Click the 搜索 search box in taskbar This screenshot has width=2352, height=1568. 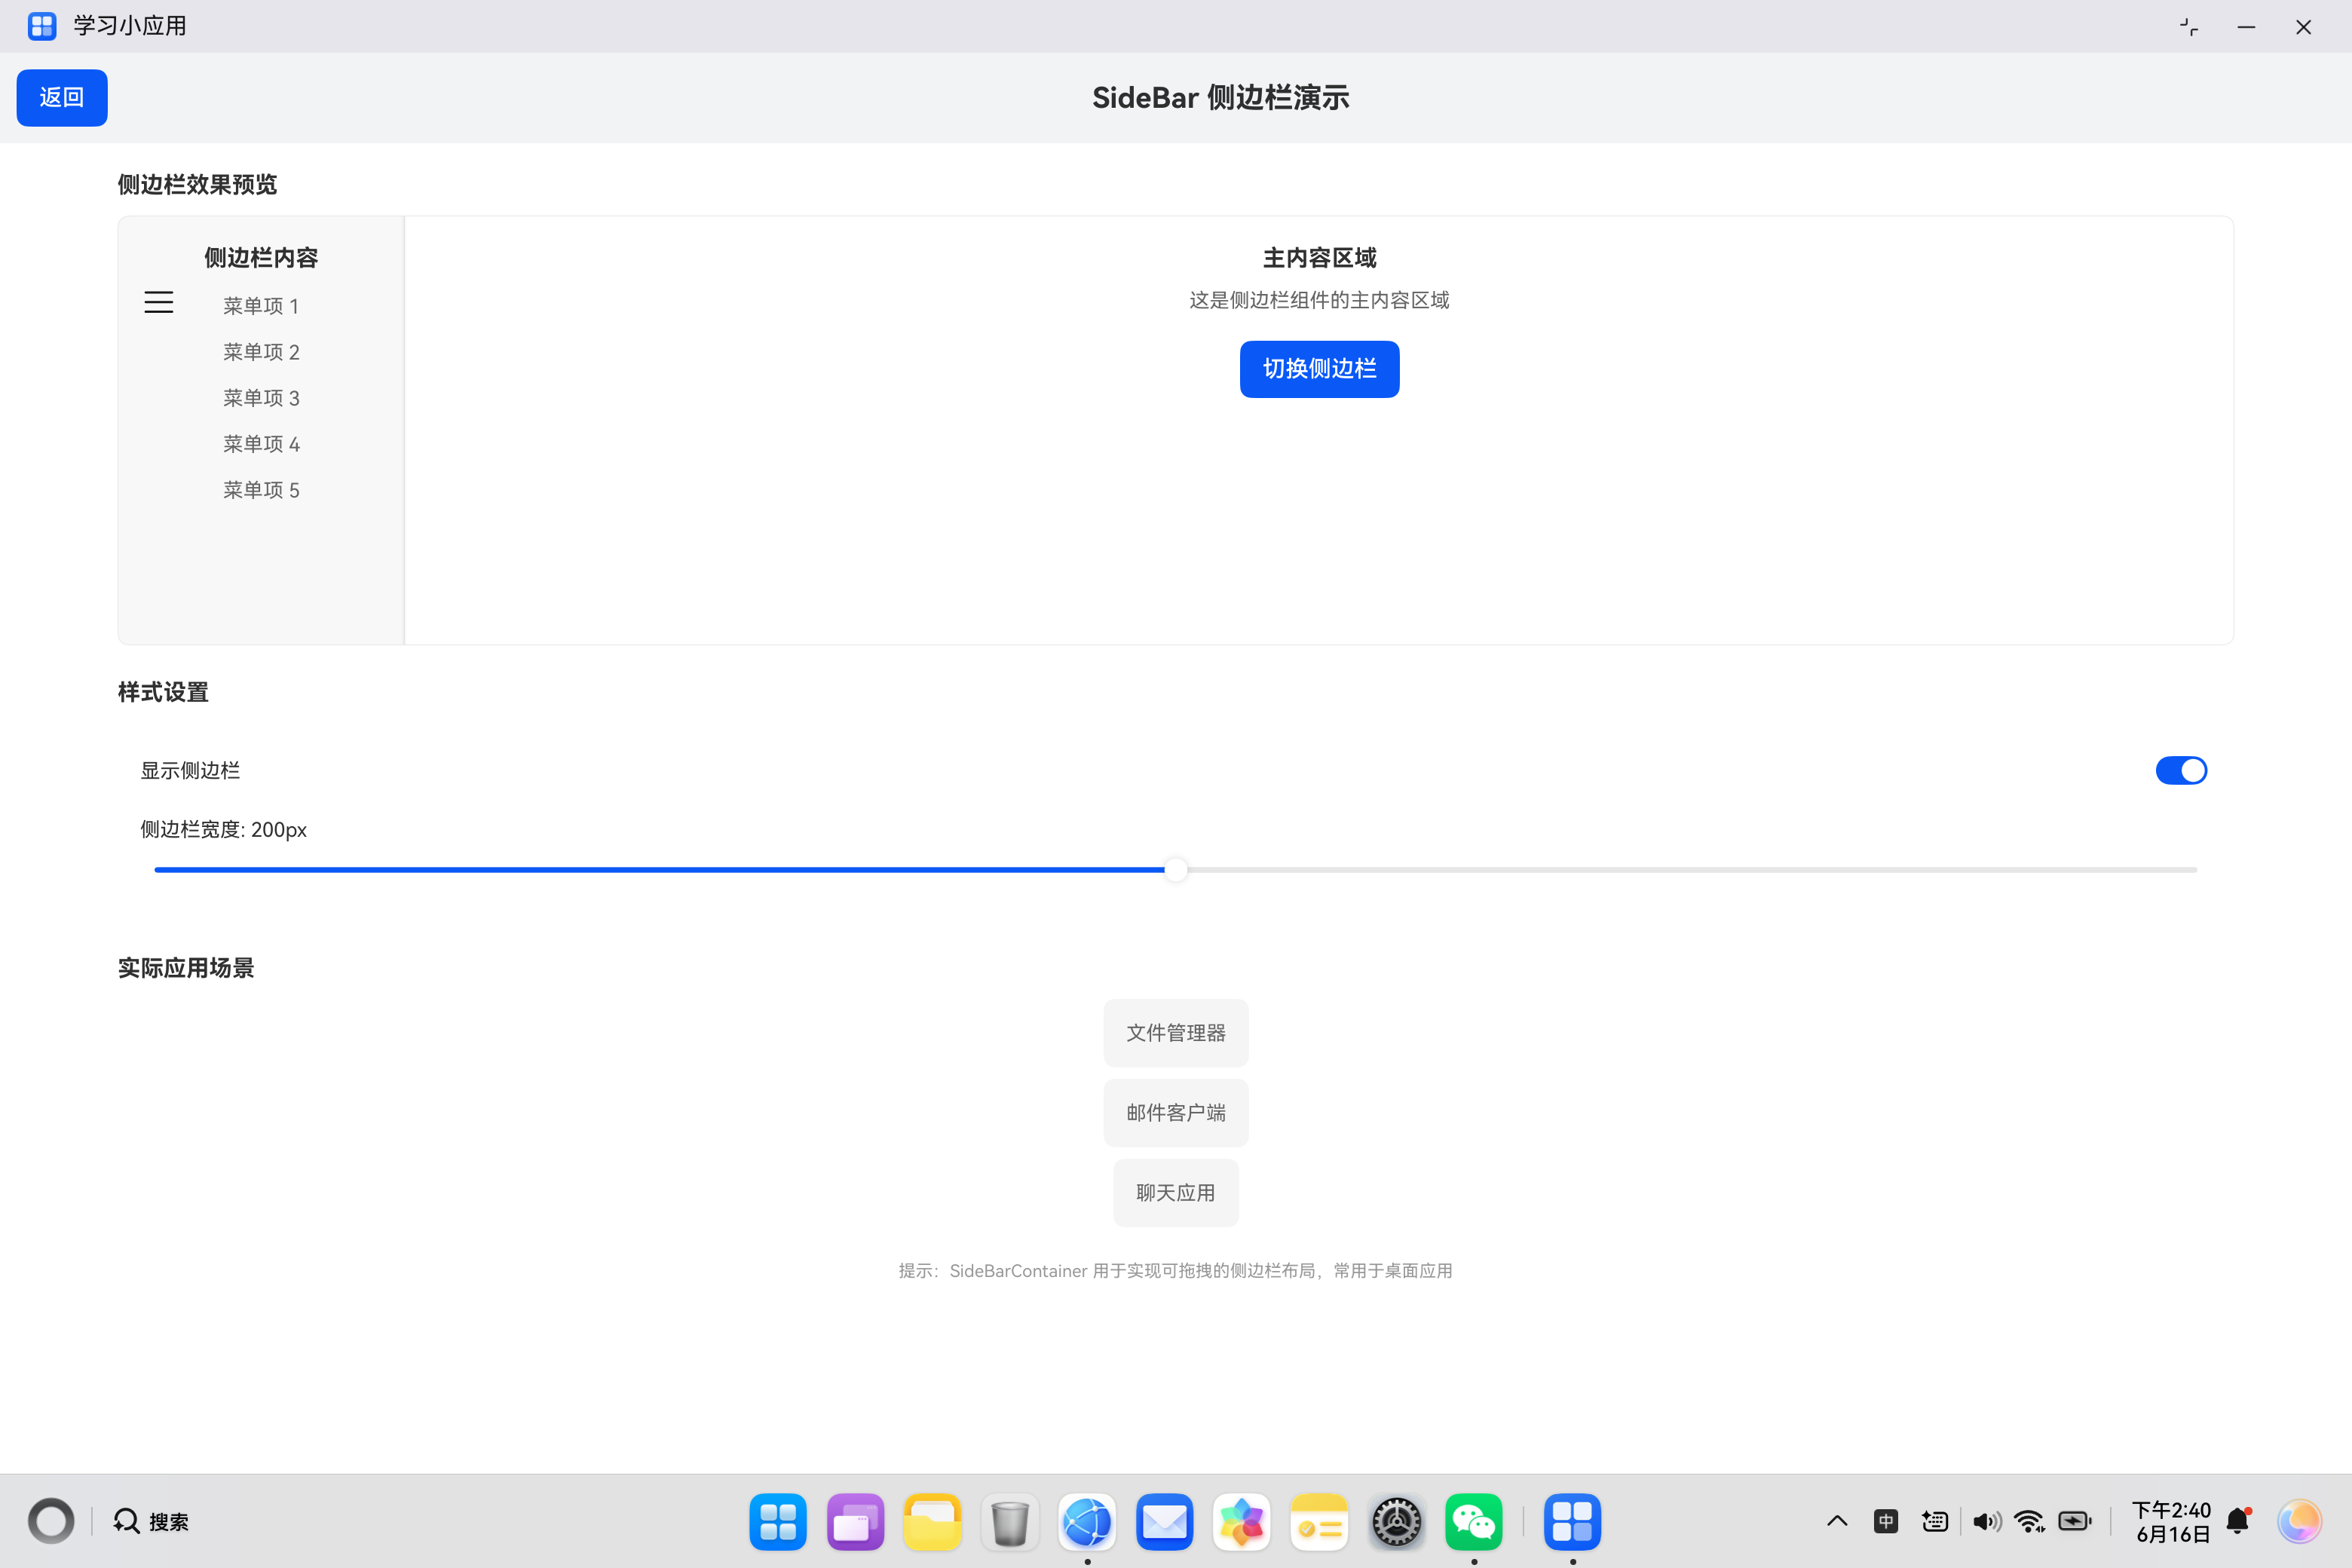[x=152, y=1521]
